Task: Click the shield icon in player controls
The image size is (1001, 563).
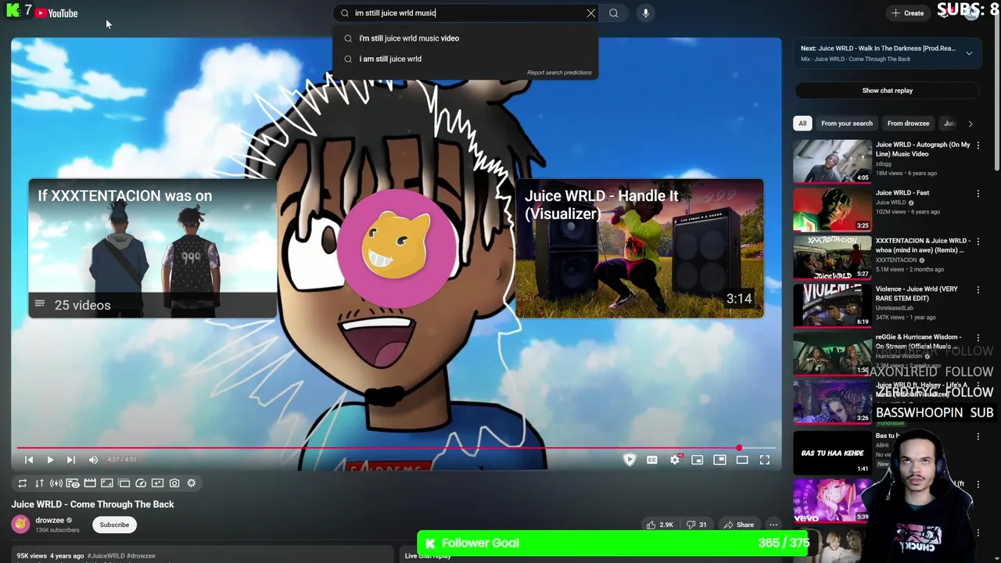Action: click(x=630, y=460)
